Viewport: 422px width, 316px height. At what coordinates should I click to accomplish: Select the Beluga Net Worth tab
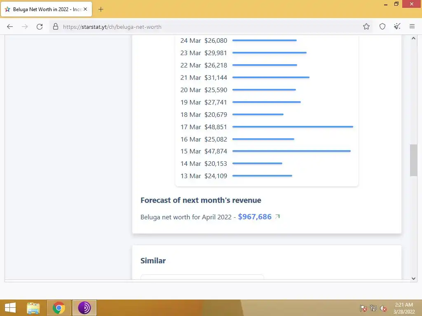coord(46,9)
